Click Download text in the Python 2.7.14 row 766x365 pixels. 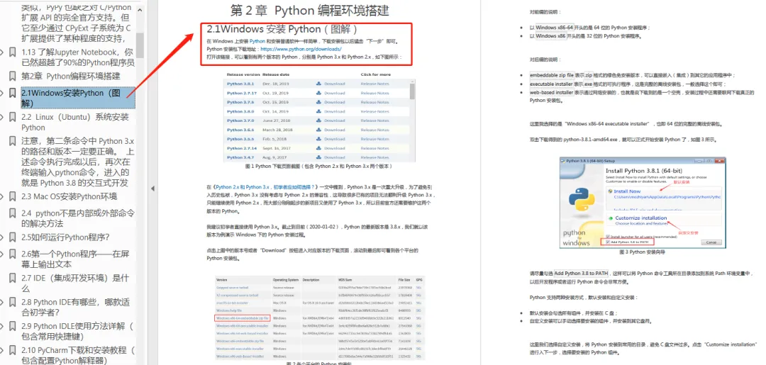pyautogui.click(x=334, y=148)
